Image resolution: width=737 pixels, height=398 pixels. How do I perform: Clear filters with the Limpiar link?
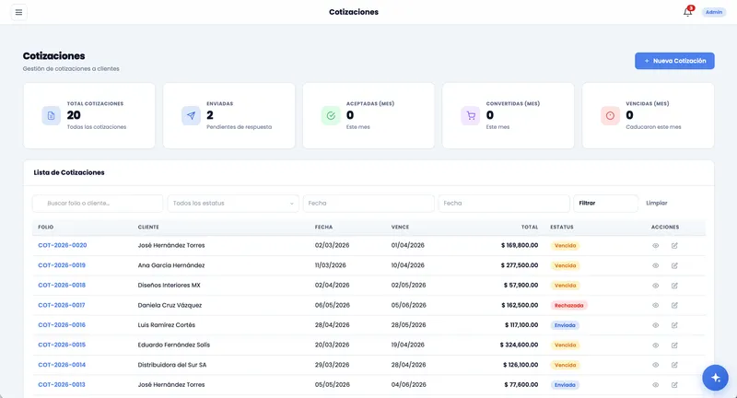[x=657, y=204]
